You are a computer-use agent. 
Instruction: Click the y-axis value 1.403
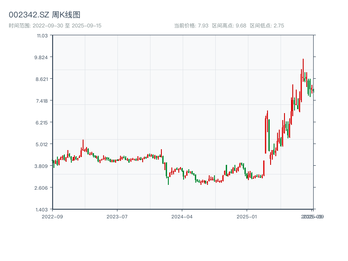[x=41, y=210]
